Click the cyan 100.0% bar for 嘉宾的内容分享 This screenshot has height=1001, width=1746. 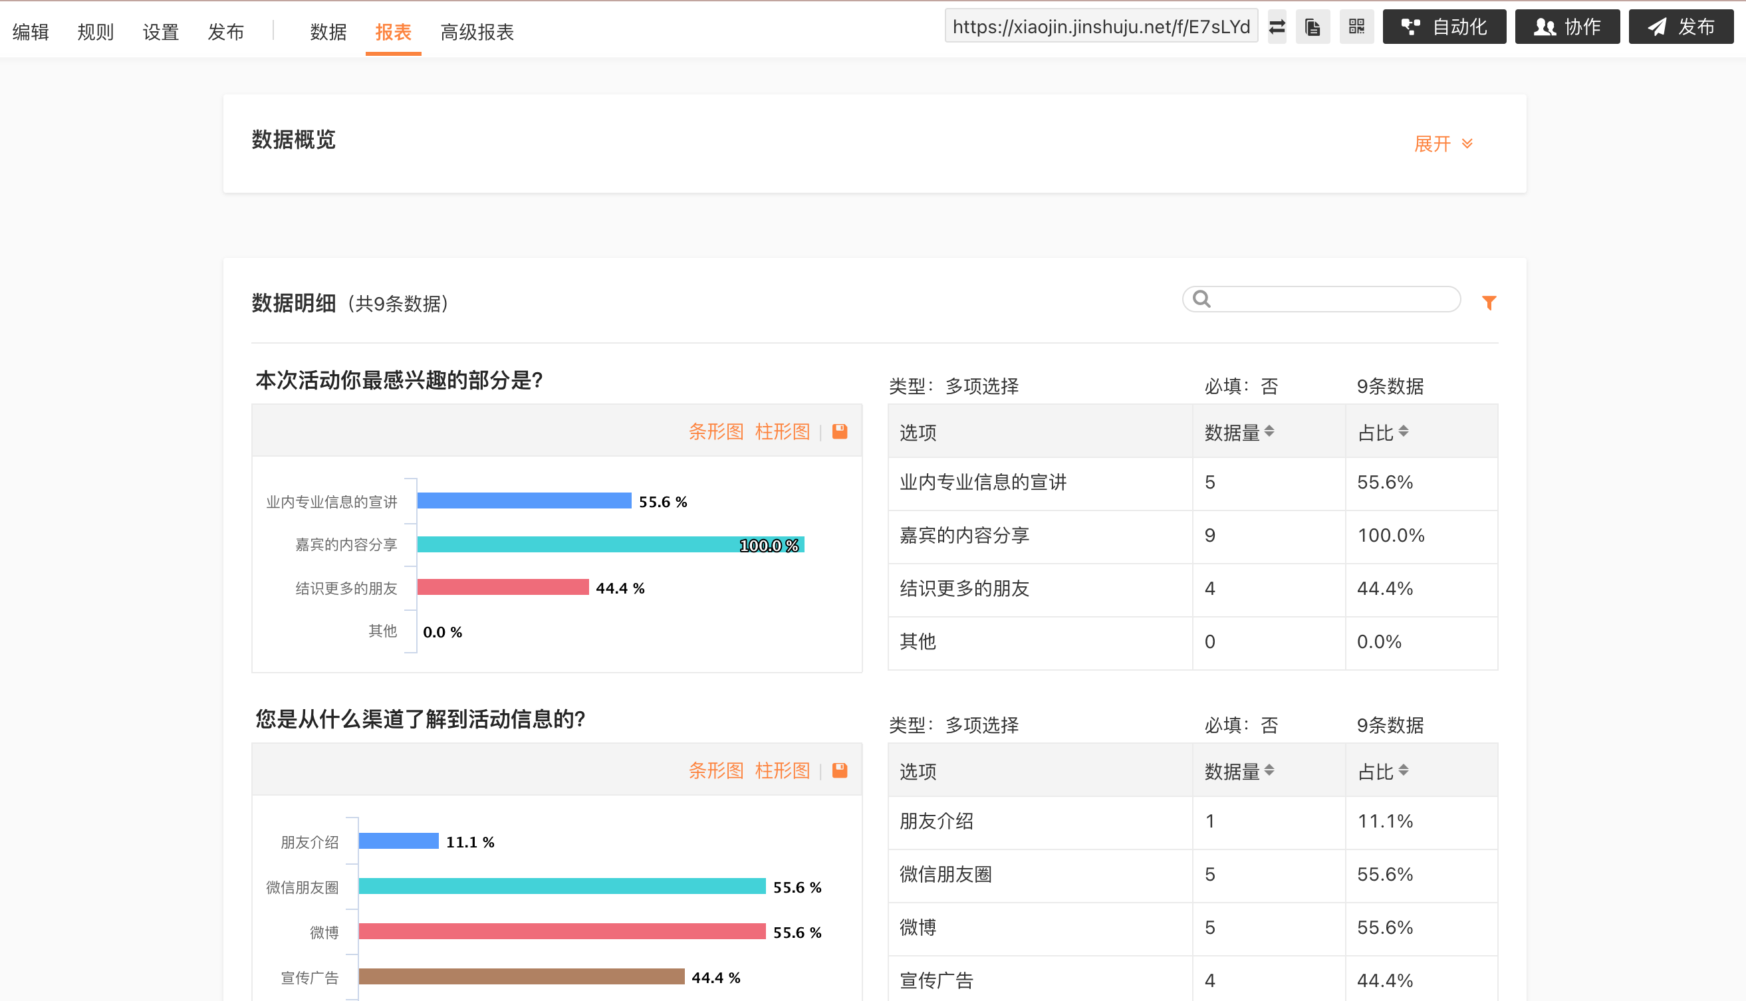tap(610, 544)
